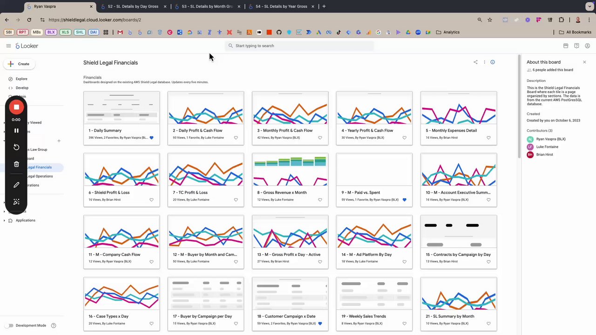Toggle Development Mode switch
The width and height of the screenshot is (596, 335).
9,325
